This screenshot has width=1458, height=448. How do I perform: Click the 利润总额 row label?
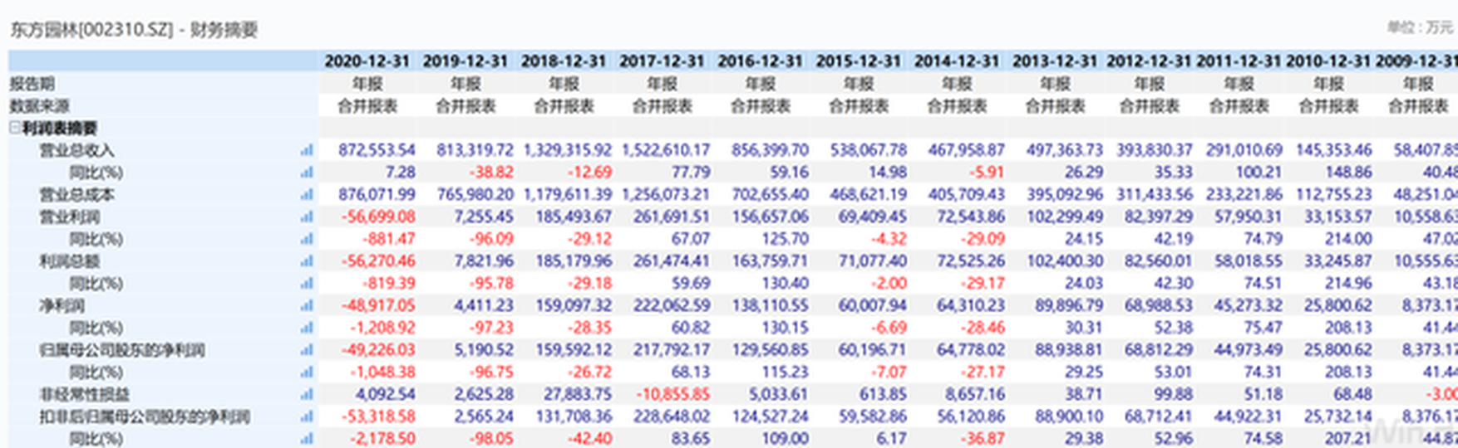coord(70,261)
